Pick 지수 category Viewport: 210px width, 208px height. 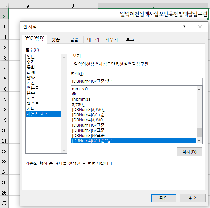coord(43,98)
